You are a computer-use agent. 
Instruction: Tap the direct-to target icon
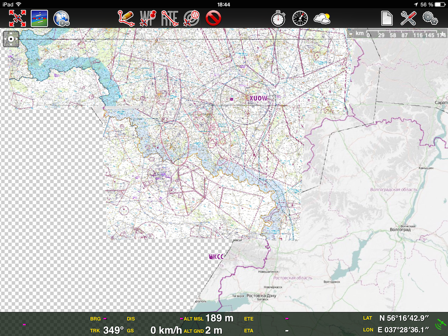coord(192,18)
